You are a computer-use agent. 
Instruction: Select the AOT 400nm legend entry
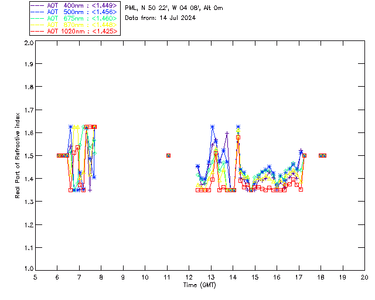pyautogui.click(x=74, y=5)
